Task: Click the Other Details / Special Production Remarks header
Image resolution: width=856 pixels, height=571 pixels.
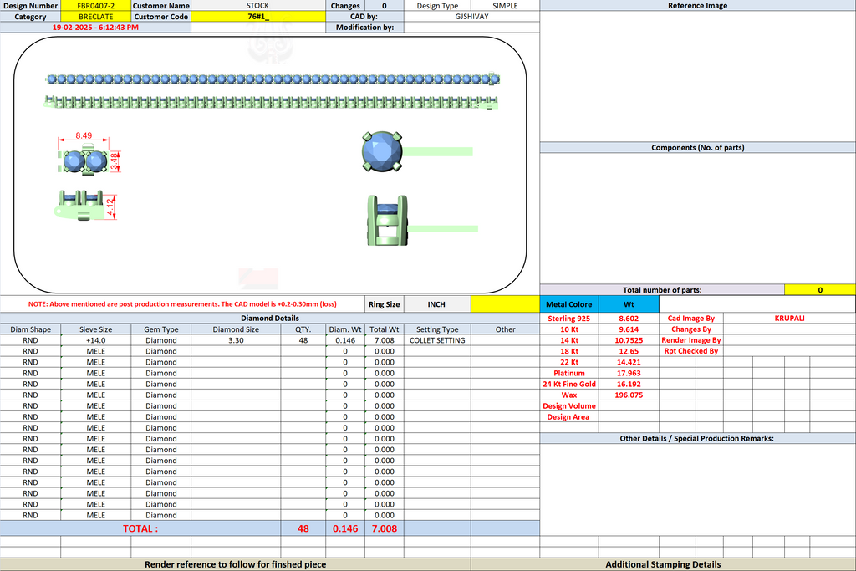Action: (696, 438)
